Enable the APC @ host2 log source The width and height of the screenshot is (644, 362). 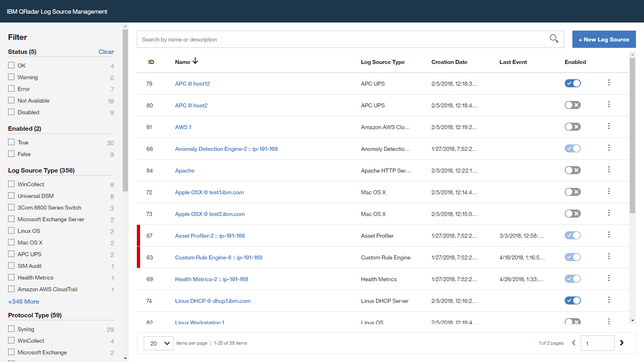click(x=573, y=105)
